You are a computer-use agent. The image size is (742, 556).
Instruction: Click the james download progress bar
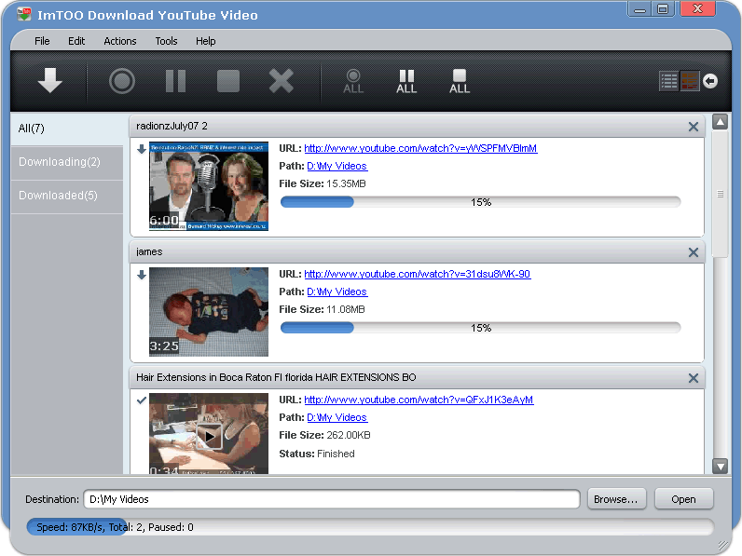click(480, 328)
